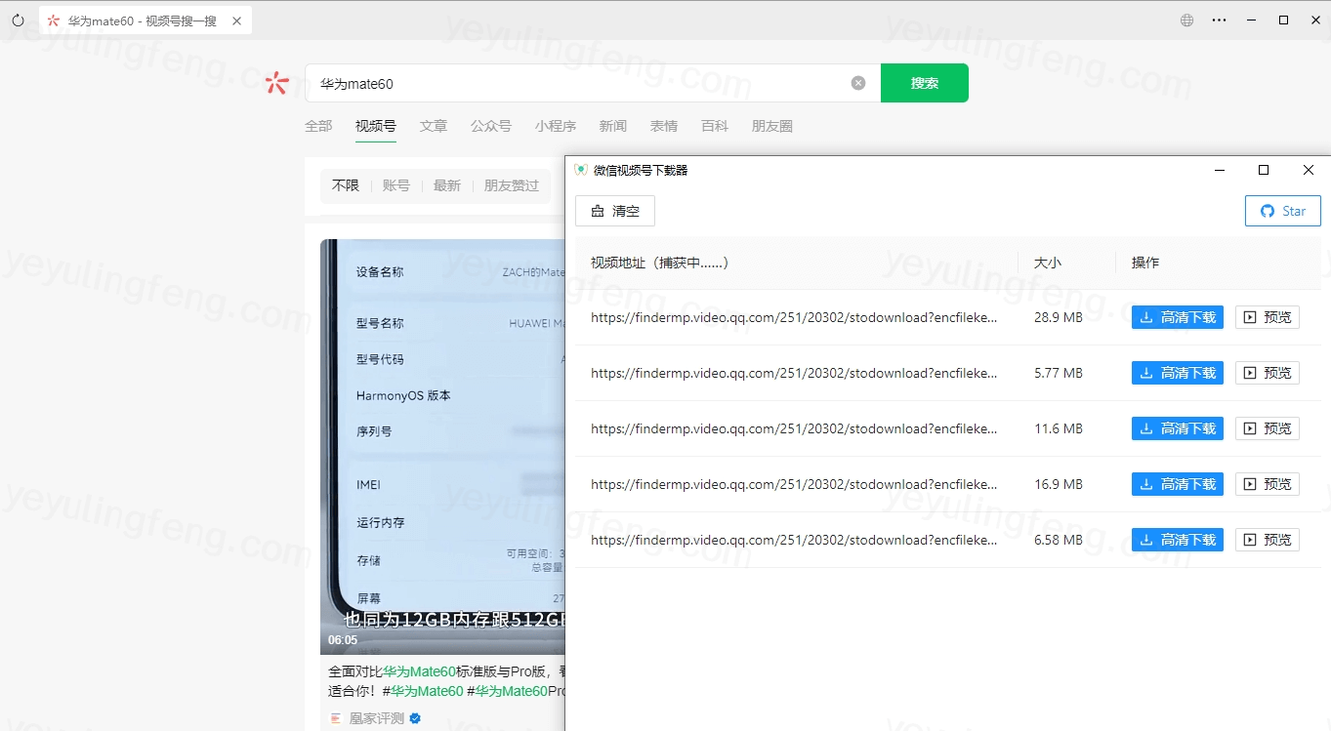This screenshot has height=731, width=1331.
Task: Click the video URL in the 28.9 MB row
Action: tap(794, 317)
